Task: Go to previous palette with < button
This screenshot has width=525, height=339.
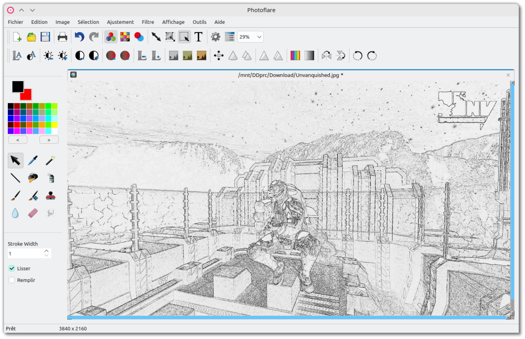Action: point(18,140)
